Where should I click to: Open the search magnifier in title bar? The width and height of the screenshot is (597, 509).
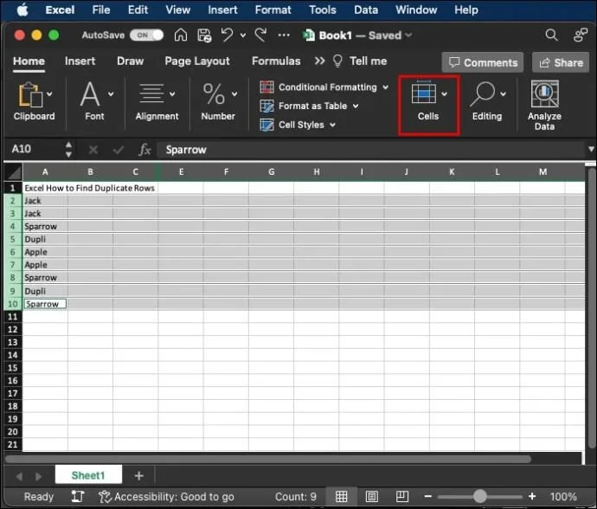(551, 35)
